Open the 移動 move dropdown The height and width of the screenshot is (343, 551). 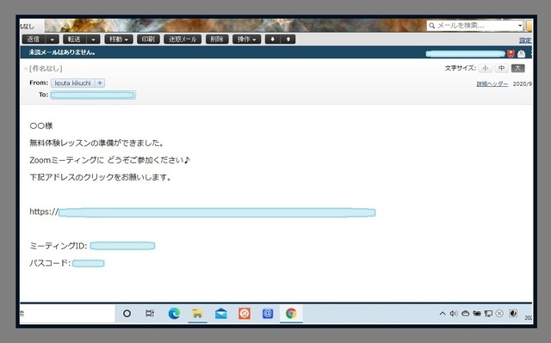[119, 40]
